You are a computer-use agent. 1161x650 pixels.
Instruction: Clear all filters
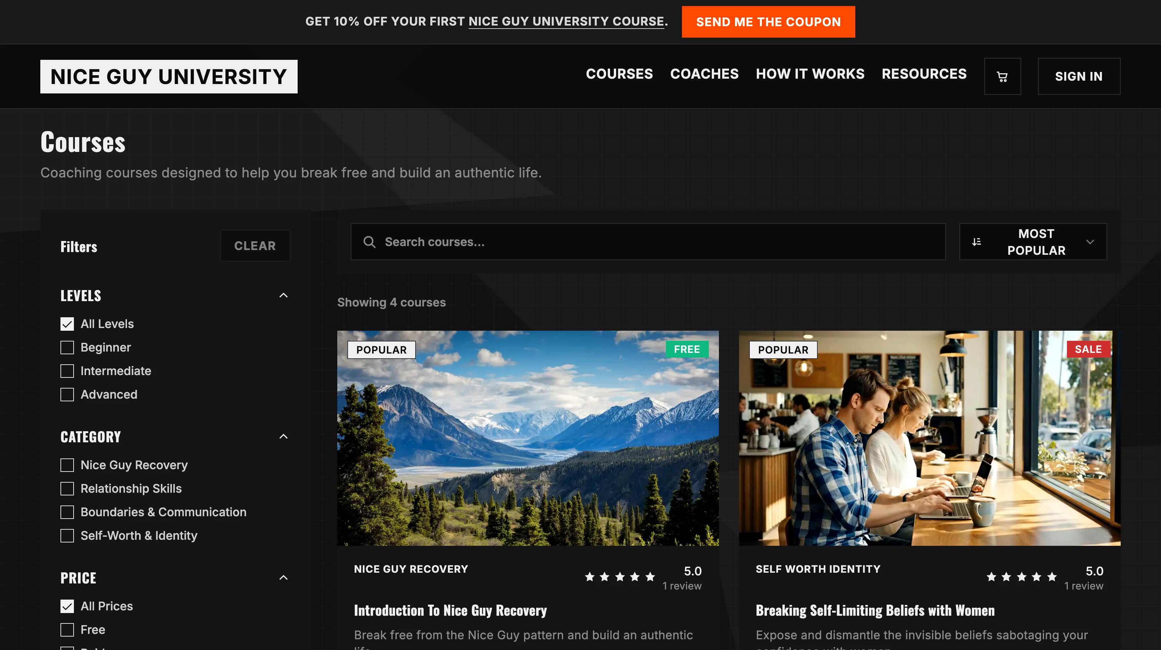tap(255, 246)
